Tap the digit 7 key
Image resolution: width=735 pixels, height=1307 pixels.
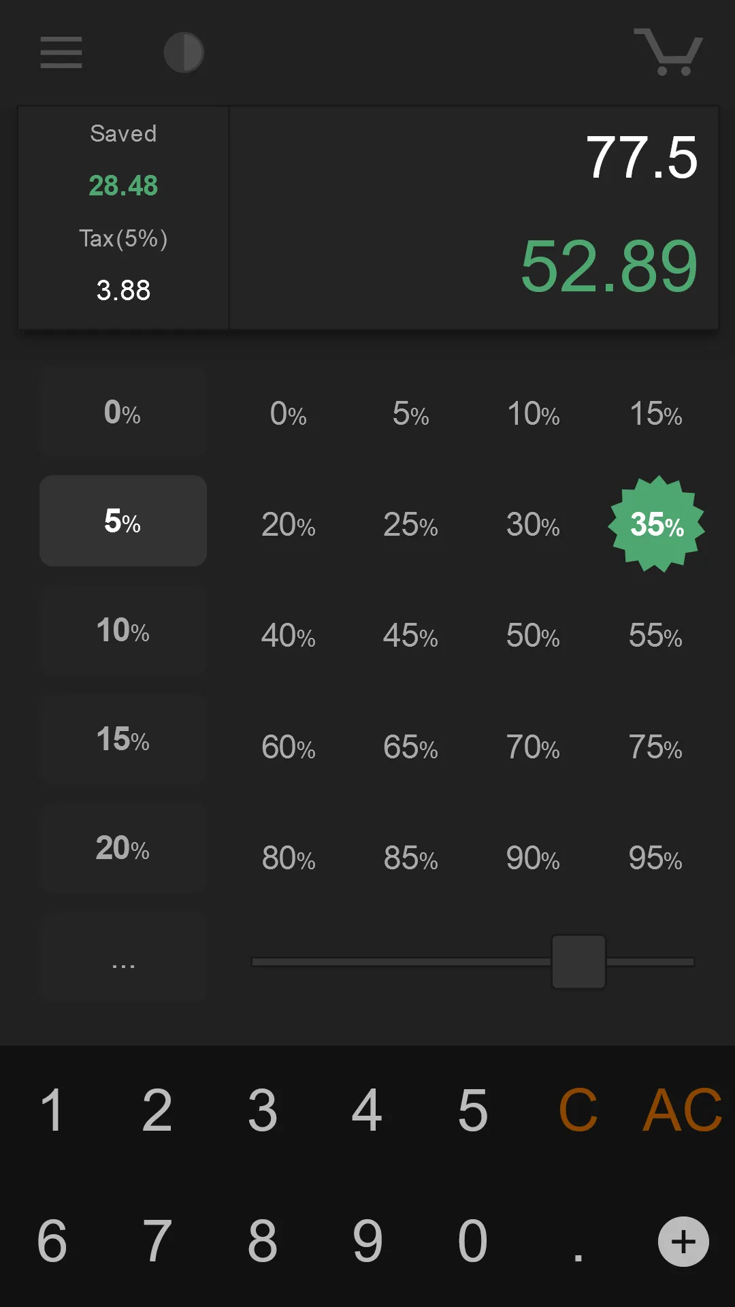pos(157,1241)
